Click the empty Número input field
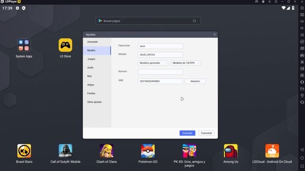This screenshot has height=171, width=305. [x=160, y=72]
